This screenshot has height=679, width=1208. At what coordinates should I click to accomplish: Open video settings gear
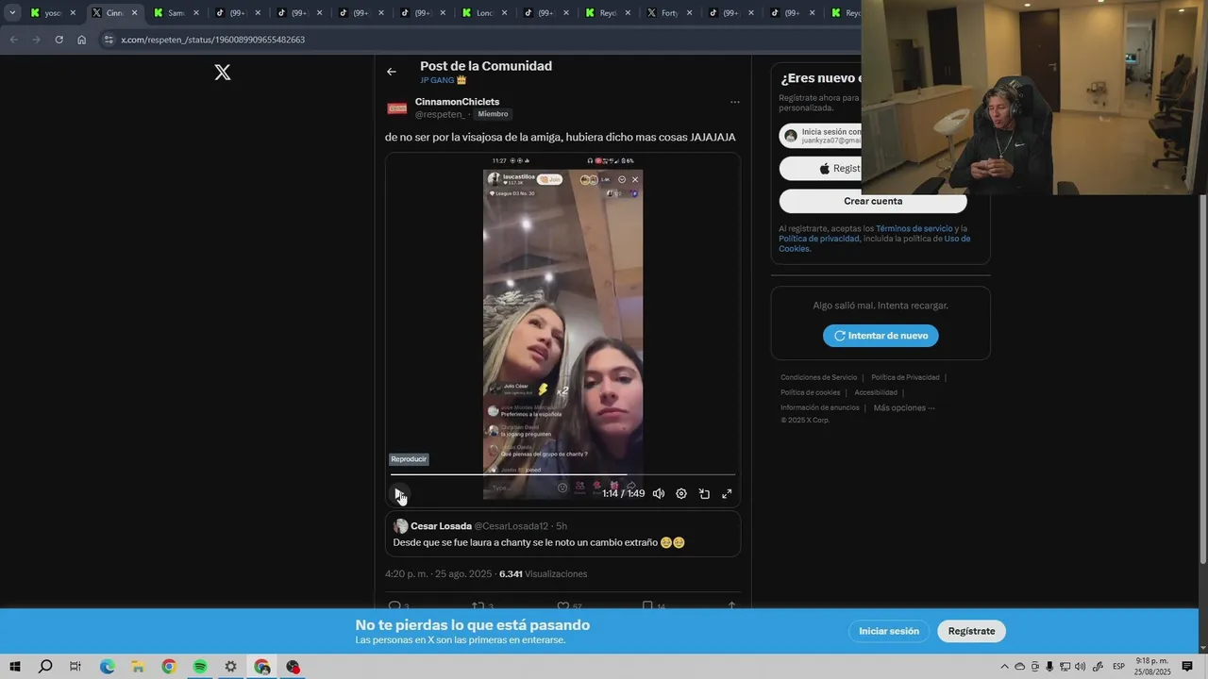681,493
